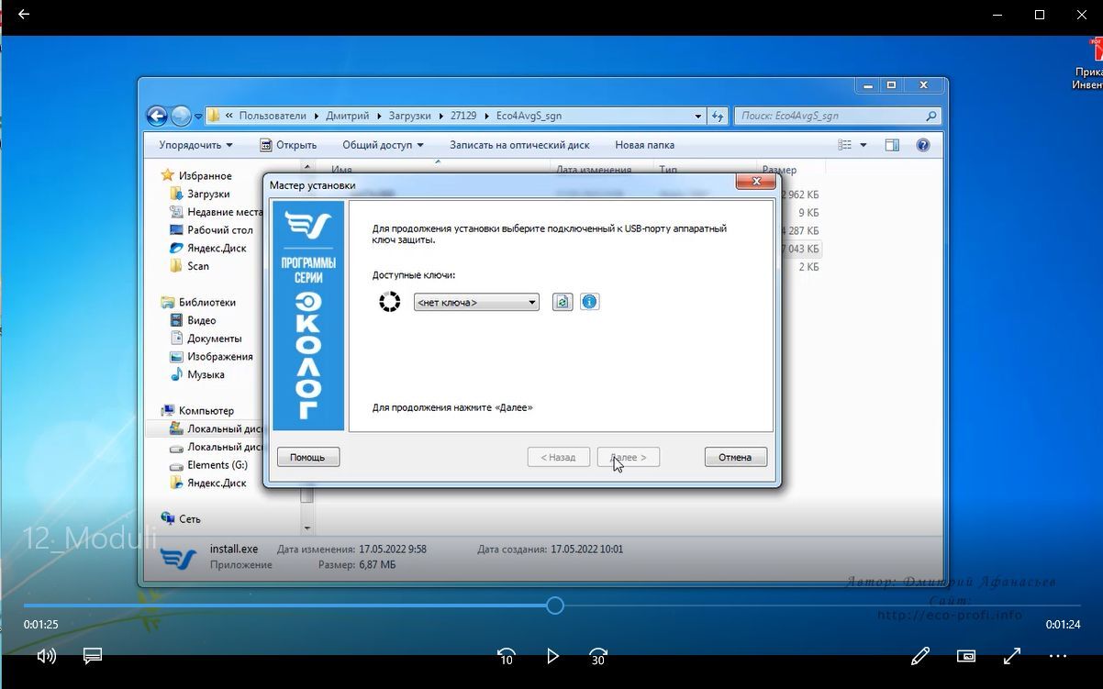
Task: Switch to mini player view
Action: pyautogui.click(x=966, y=656)
